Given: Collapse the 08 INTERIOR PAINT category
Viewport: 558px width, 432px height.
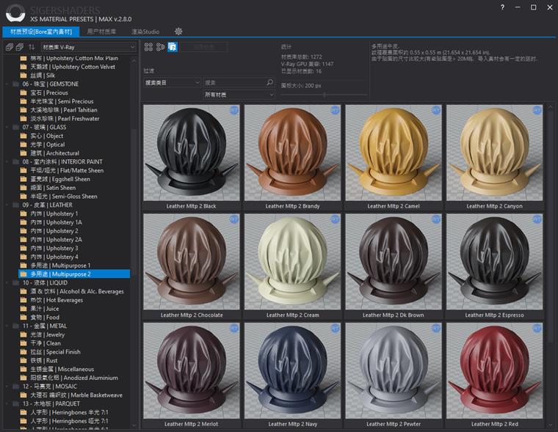Looking at the screenshot, I should coord(7,162).
